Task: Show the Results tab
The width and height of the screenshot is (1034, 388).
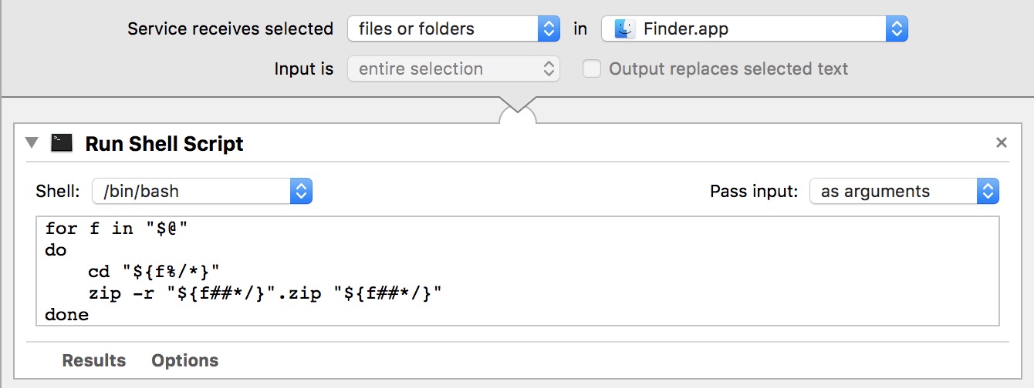Action: click(x=93, y=360)
